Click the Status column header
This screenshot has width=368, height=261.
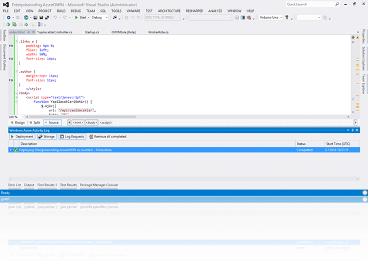tap(309, 144)
